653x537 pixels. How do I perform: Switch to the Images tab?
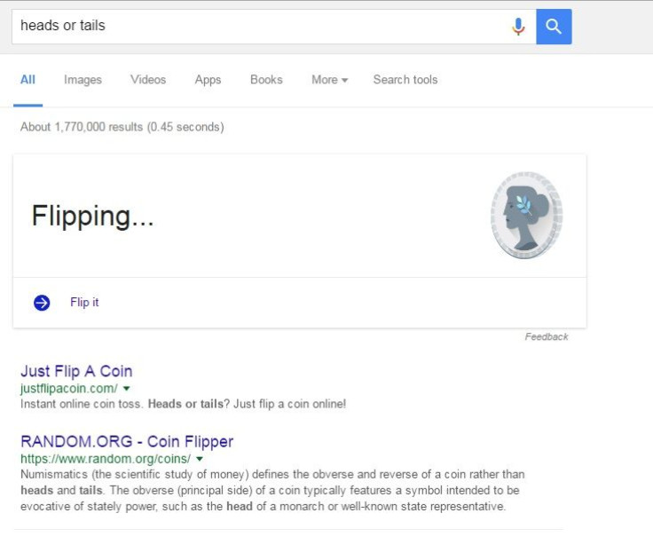pos(83,80)
